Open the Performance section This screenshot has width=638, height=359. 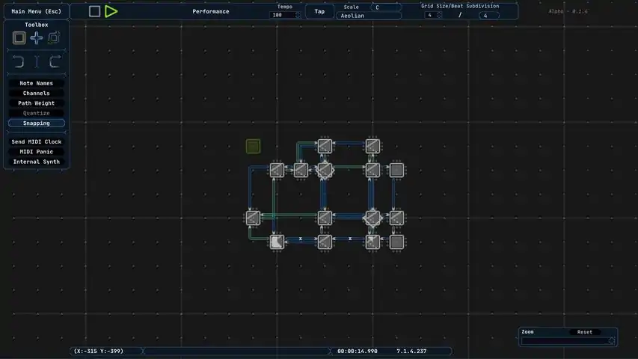pos(211,11)
